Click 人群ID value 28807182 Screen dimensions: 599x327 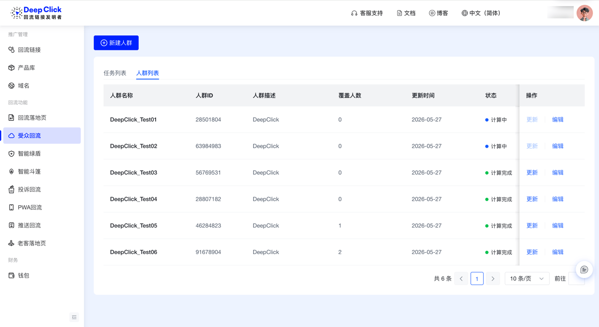tap(208, 199)
